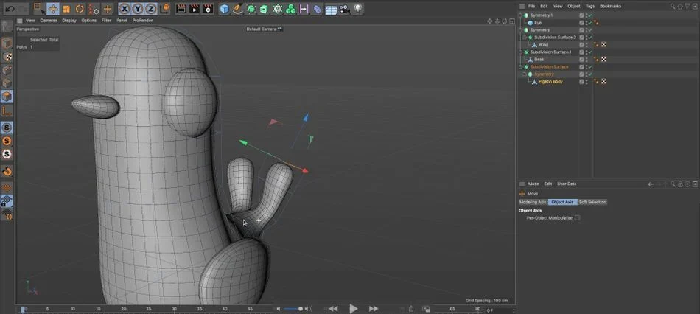The image size is (700, 314).
Task: Disable the Subdivision Surface.2 green checkmark
Action: click(590, 38)
